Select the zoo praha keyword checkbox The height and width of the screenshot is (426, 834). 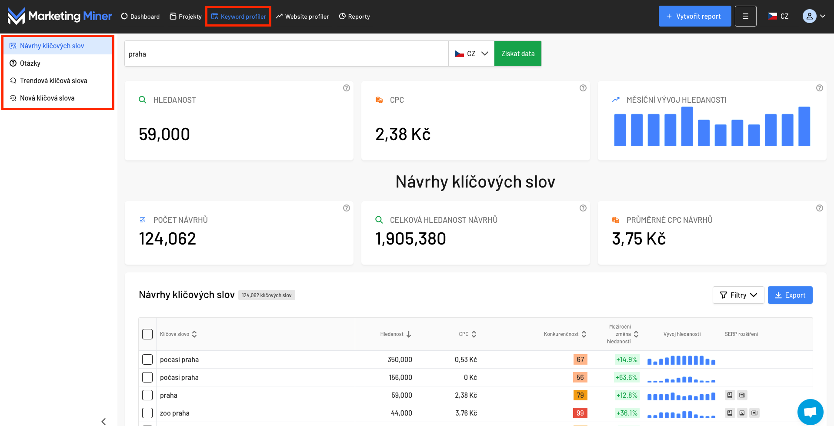pyautogui.click(x=147, y=413)
